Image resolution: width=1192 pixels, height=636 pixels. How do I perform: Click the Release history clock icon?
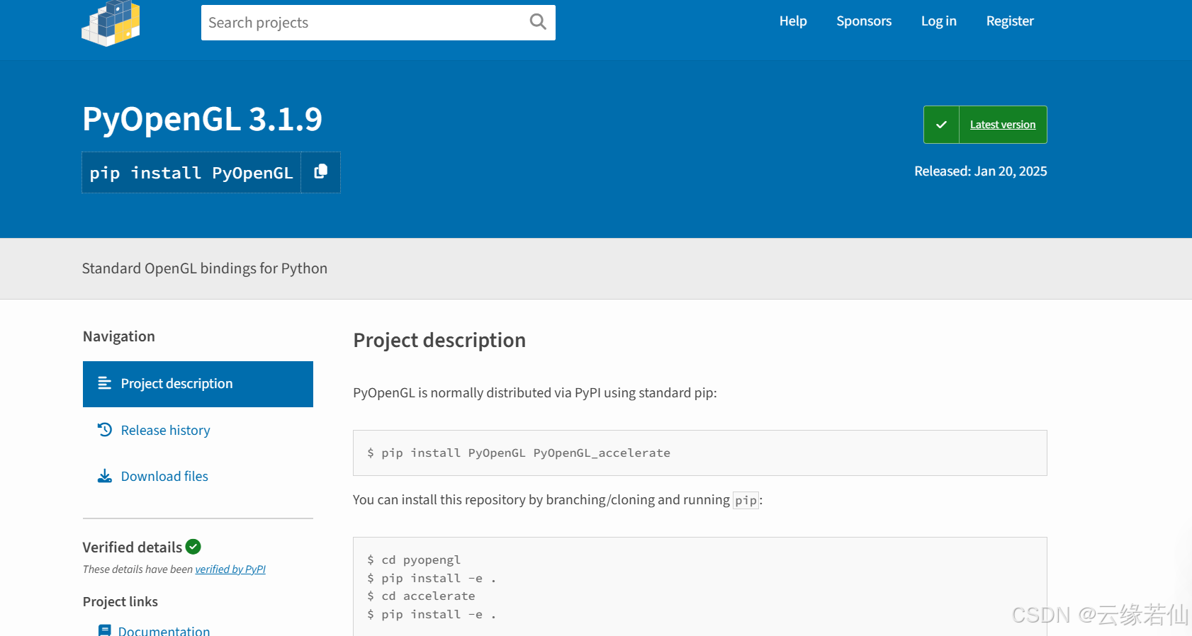coord(105,430)
